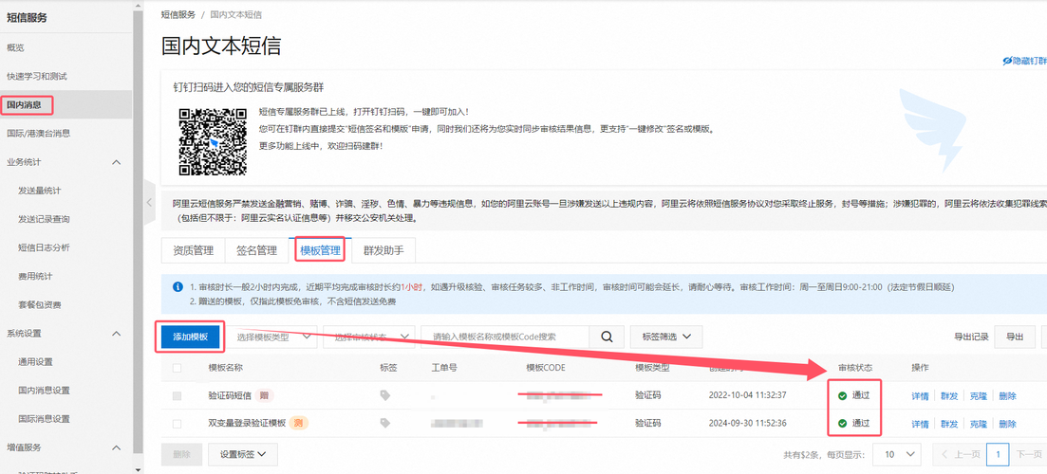This screenshot has width=1047, height=474.
Task: Switch to the 资质管理 tab
Action: pos(193,250)
